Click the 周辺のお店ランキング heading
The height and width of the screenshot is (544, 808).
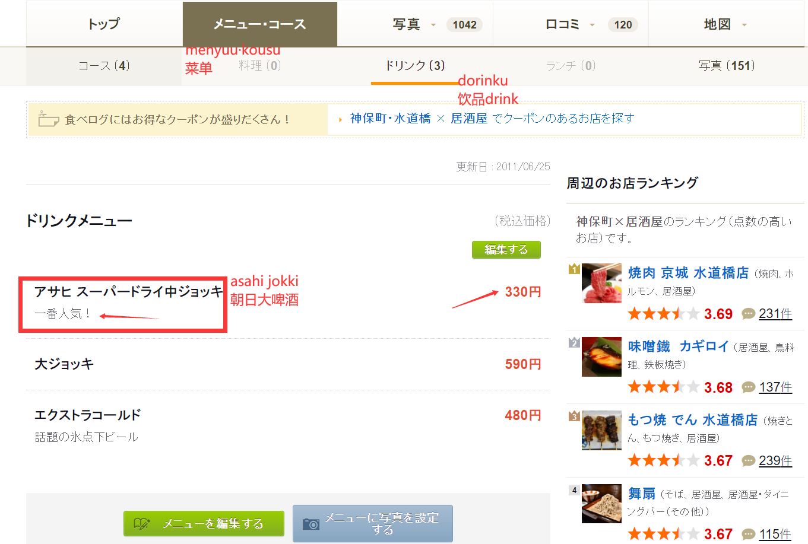(632, 183)
